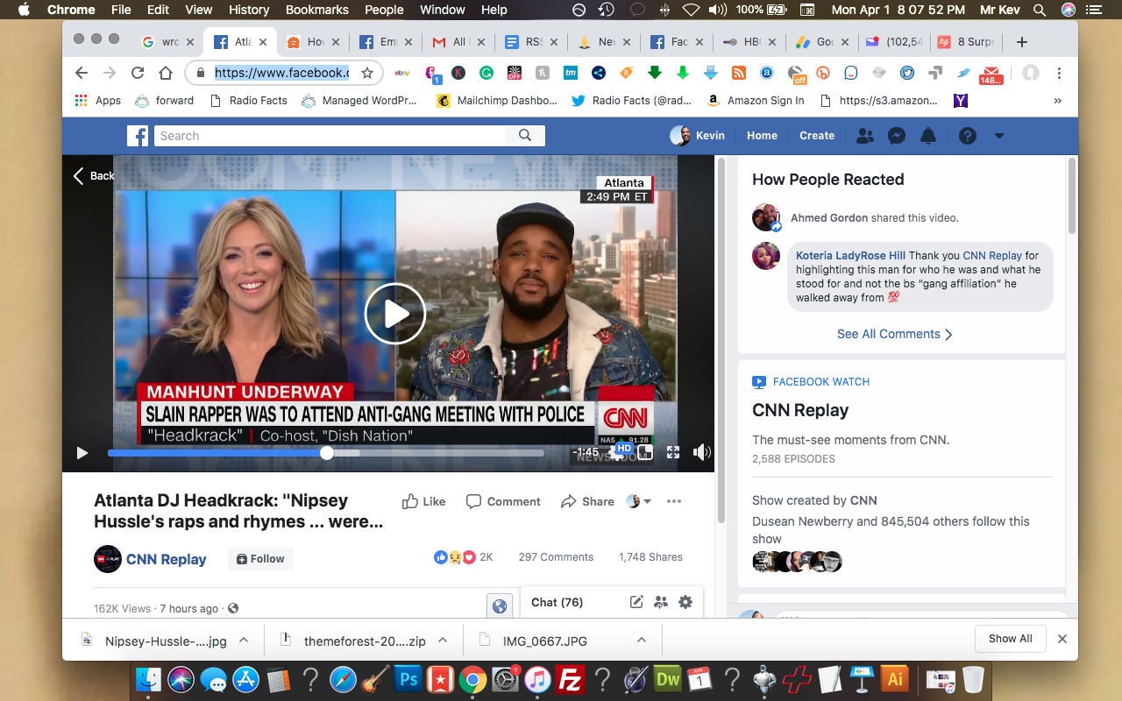Screen dimensions: 1122x701
Task: Open Facebook help question mark icon
Action: point(968,136)
